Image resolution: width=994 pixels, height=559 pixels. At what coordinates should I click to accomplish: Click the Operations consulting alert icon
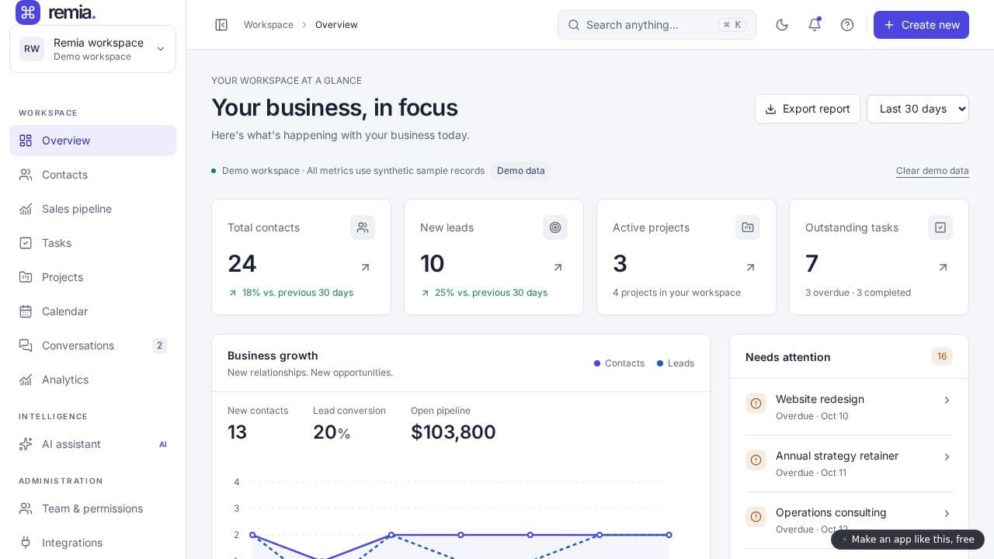tap(756, 516)
